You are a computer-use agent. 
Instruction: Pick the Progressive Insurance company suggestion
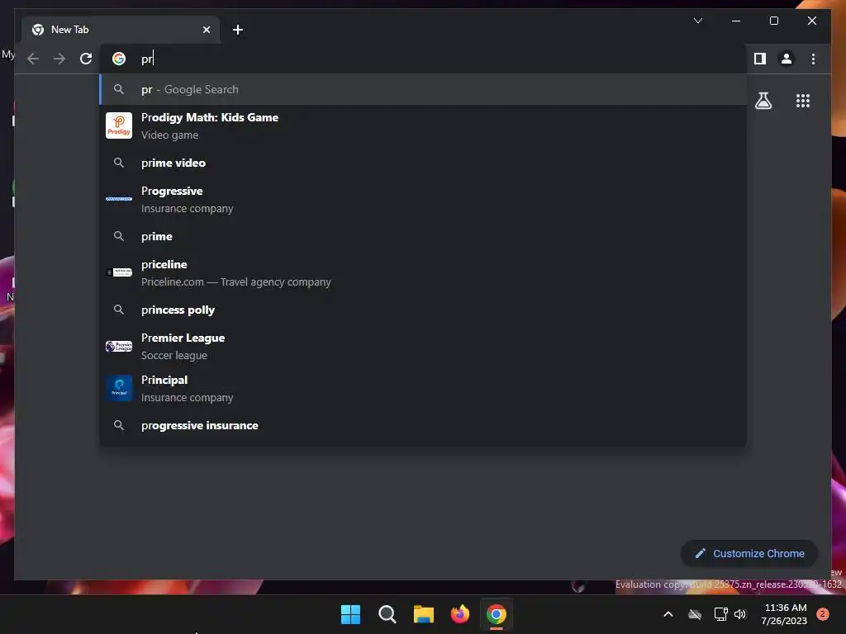click(x=423, y=199)
